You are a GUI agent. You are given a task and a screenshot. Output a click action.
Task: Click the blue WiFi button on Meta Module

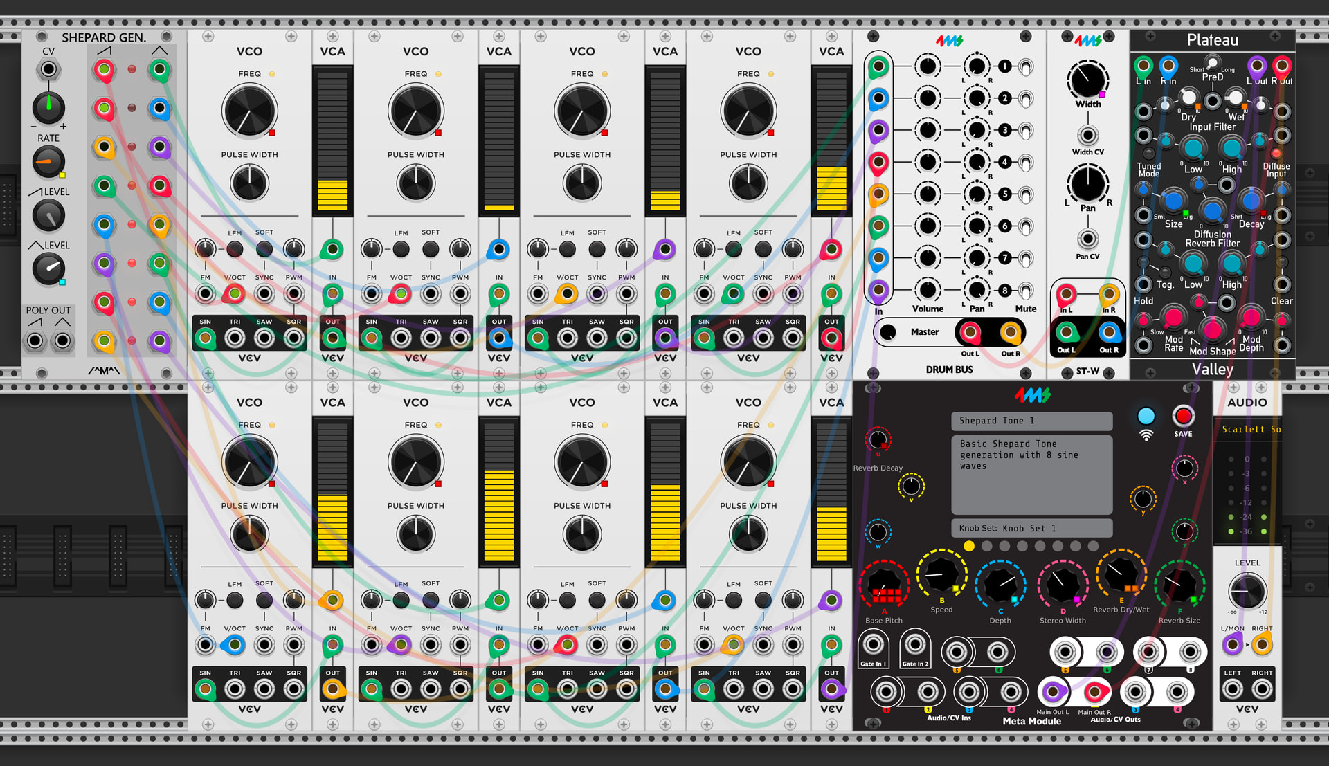(x=1146, y=417)
